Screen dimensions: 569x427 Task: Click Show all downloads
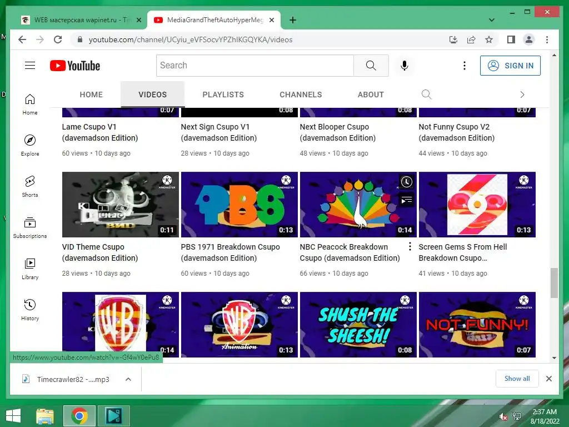coord(517,379)
